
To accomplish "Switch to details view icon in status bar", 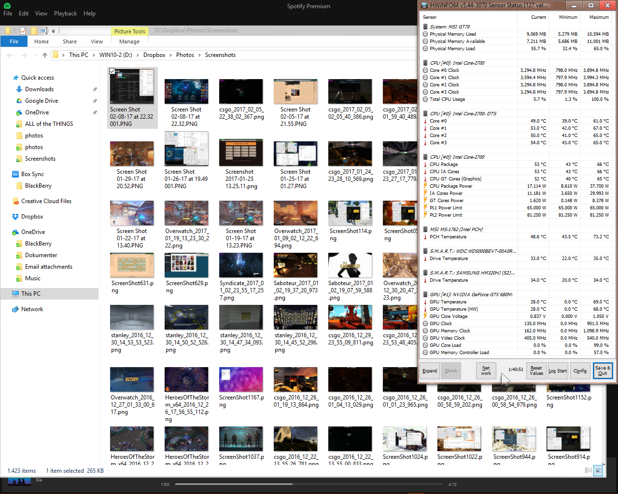I will coord(588,470).
